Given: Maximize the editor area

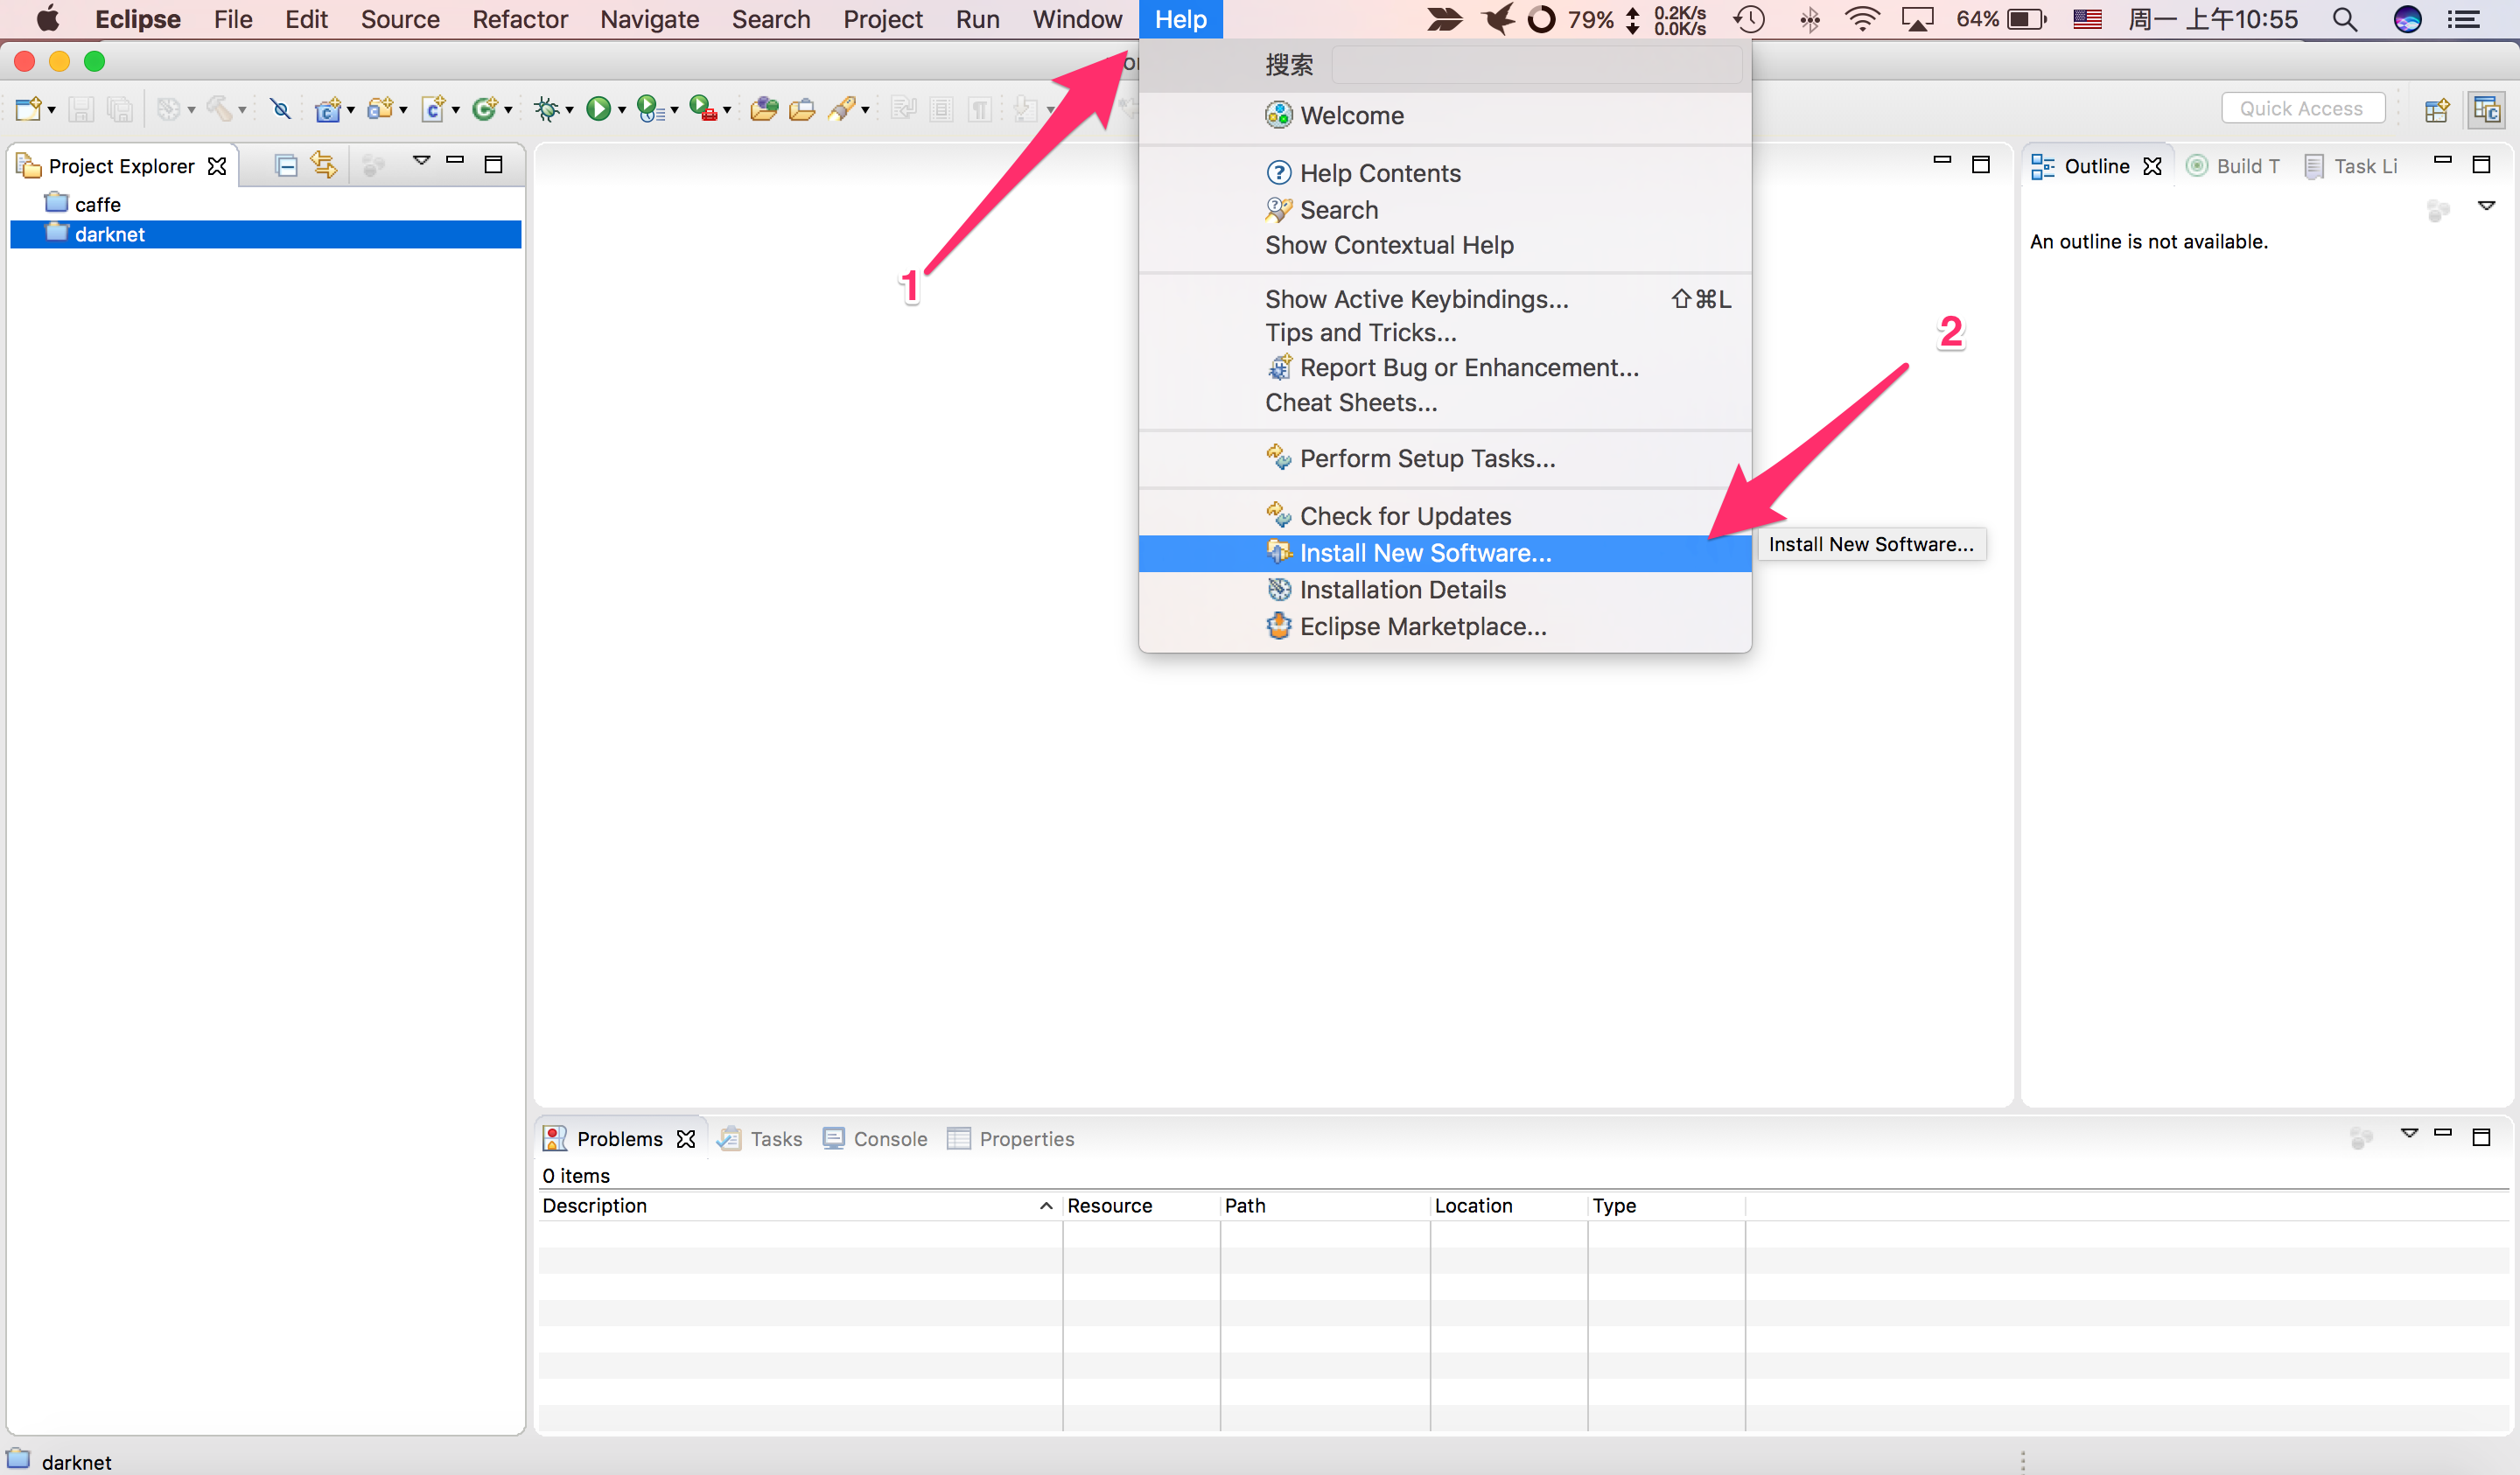Looking at the screenshot, I should point(1980,164).
